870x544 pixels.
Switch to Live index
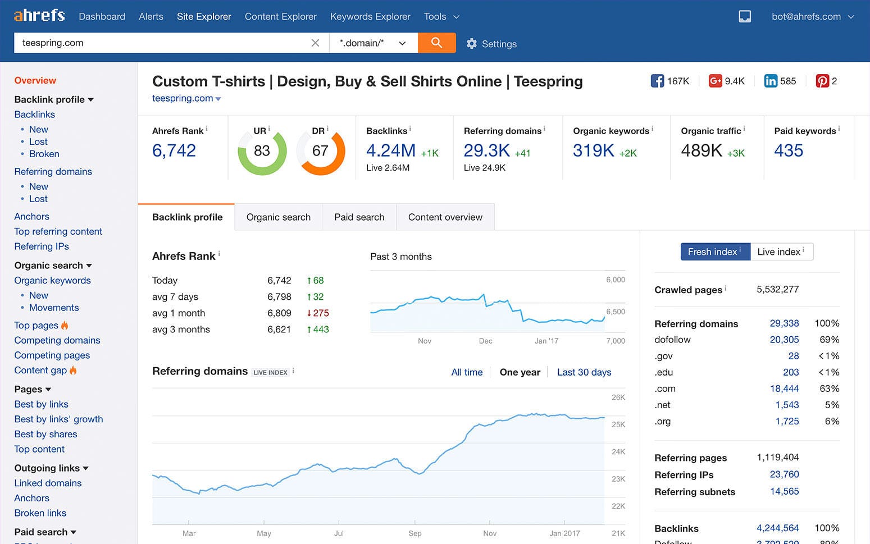[x=781, y=252]
